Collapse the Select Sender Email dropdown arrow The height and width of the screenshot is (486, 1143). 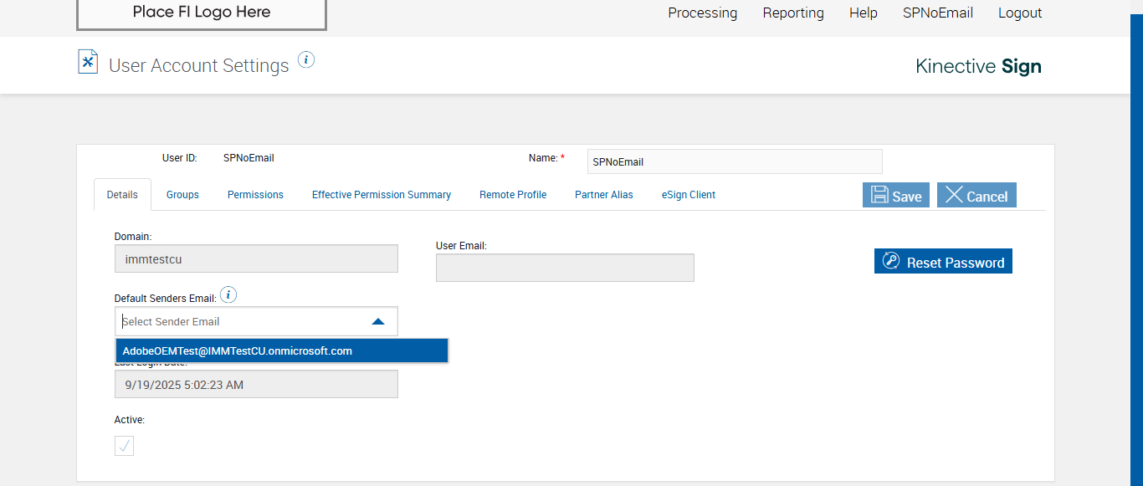click(x=378, y=321)
